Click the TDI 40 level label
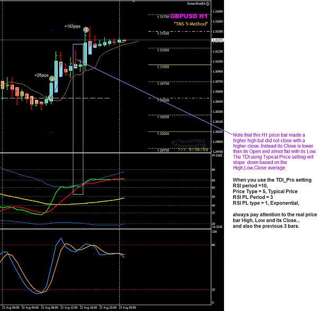The width and height of the screenshot is (331, 311). point(213,206)
